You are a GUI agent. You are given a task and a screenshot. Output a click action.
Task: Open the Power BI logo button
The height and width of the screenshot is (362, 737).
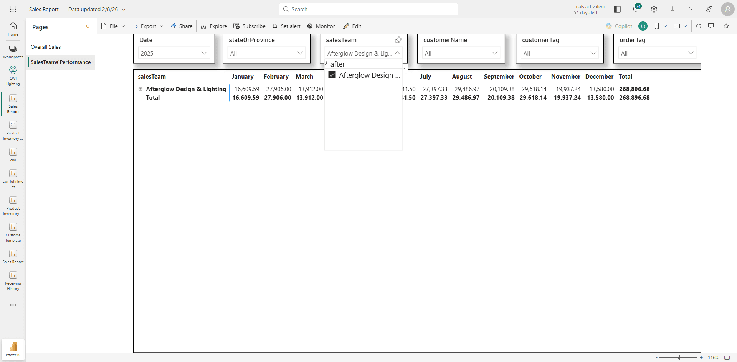tap(13, 349)
